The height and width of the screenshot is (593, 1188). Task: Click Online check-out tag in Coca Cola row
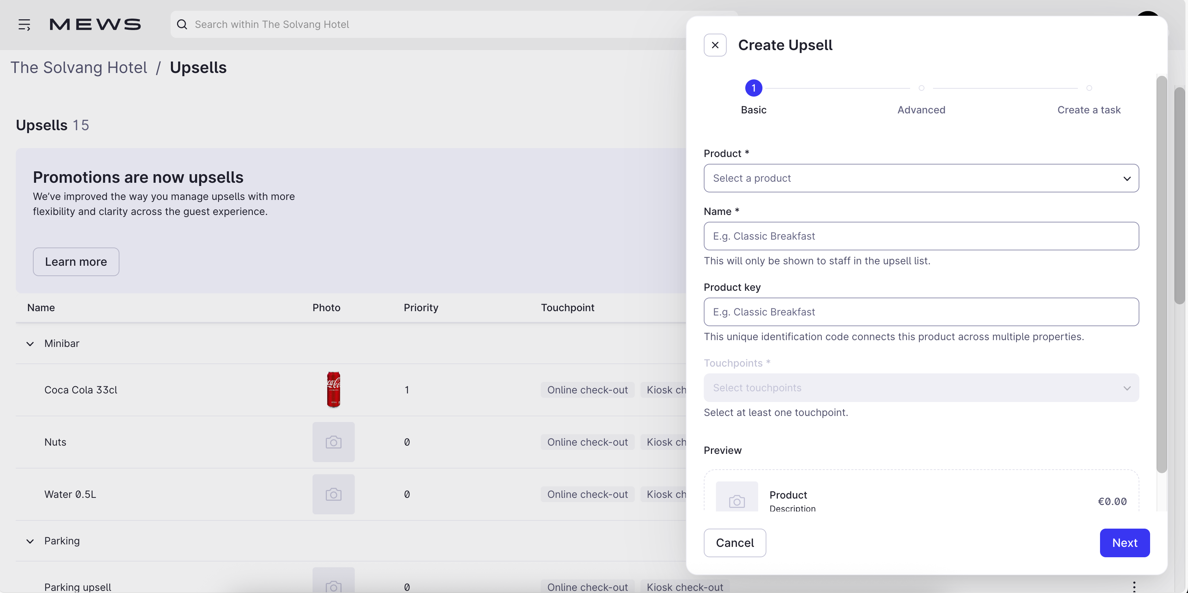click(x=587, y=389)
